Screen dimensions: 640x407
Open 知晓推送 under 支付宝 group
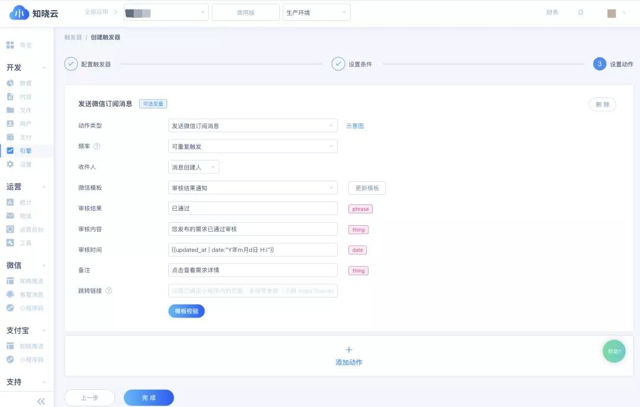coord(25,346)
